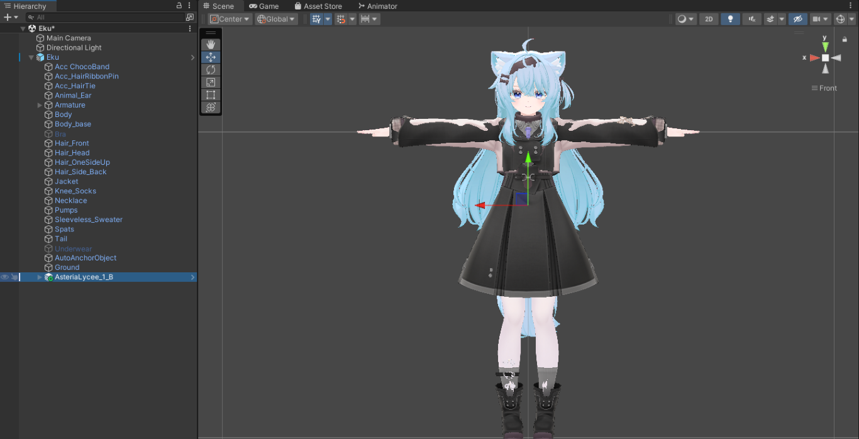Open the Animator tab
This screenshot has width=859, height=439.
coord(377,6)
